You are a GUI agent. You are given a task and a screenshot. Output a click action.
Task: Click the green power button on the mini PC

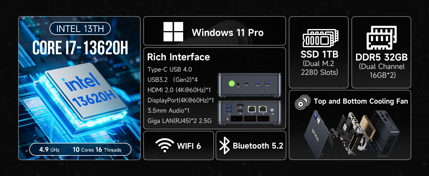pos(231,84)
